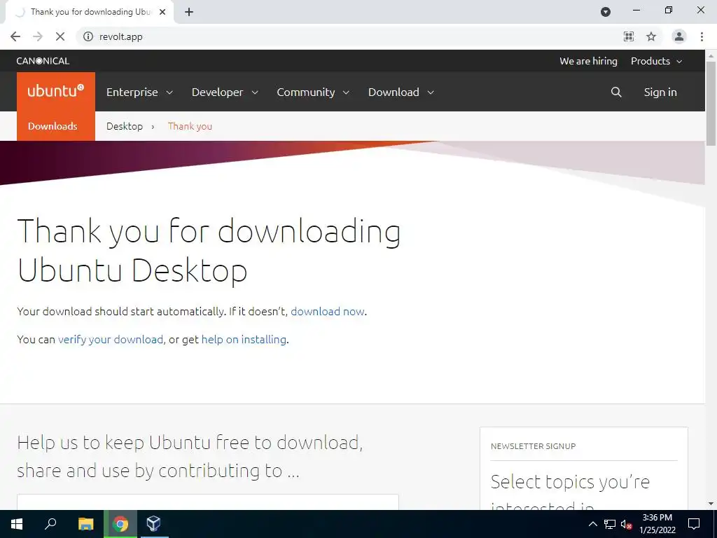
Task: Expand the Enterprise menu
Action: [139, 92]
